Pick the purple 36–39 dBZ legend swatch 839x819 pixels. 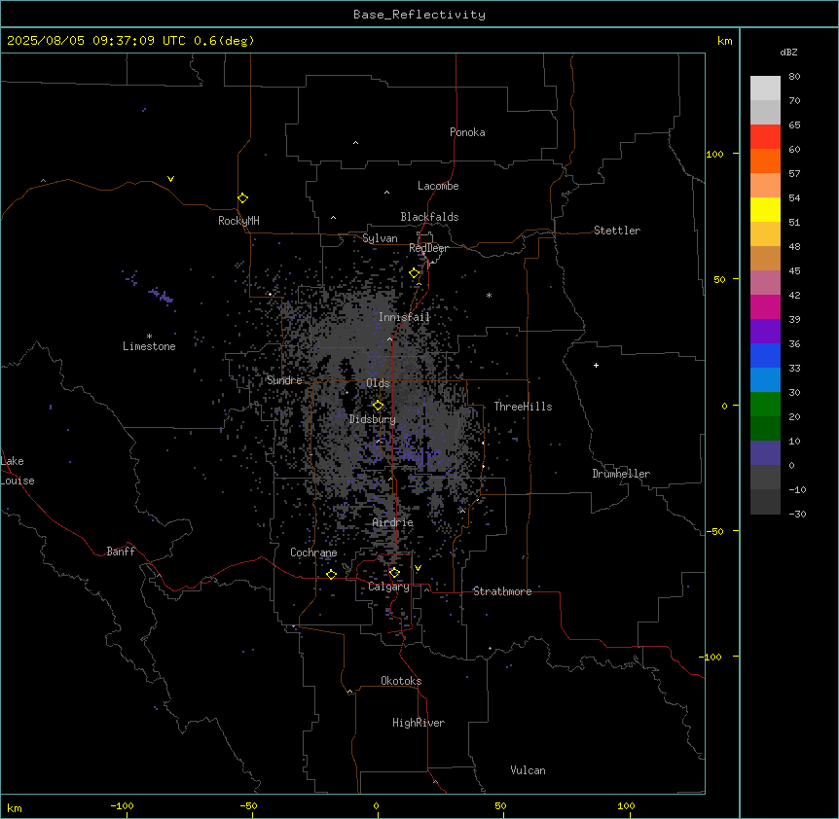coord(765,332)
